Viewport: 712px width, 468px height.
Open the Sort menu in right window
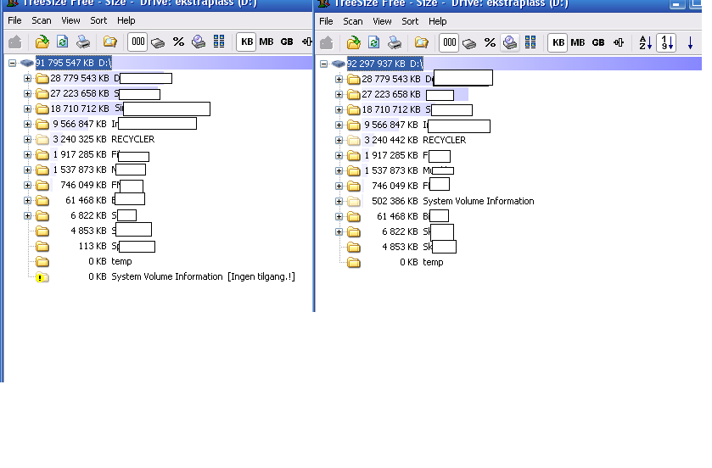click(x=410, y=21)
